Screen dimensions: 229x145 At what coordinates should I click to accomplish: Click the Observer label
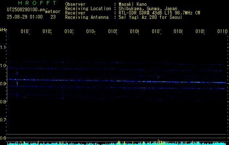(x=75, y=4)
